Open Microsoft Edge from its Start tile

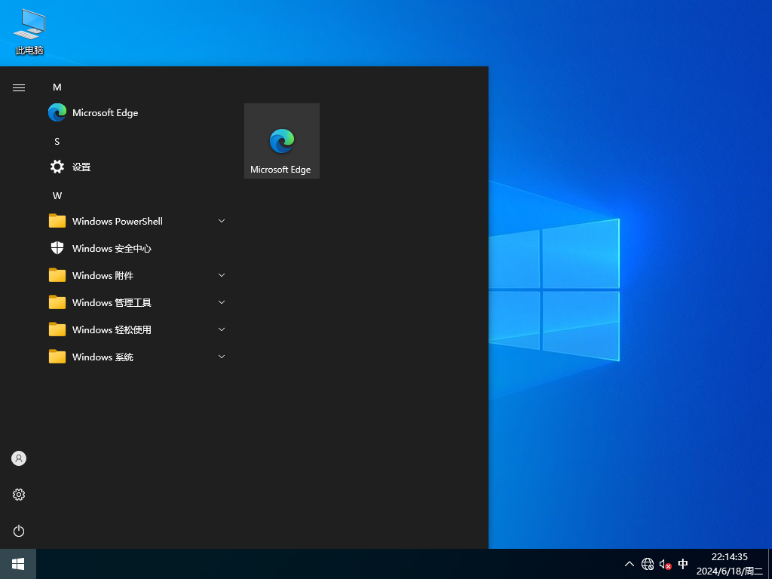[x=281, y=141]
